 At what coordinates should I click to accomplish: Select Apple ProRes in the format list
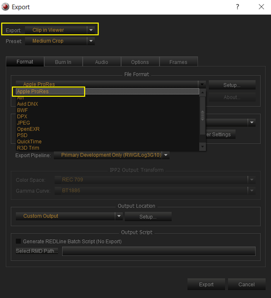point(108,91)
